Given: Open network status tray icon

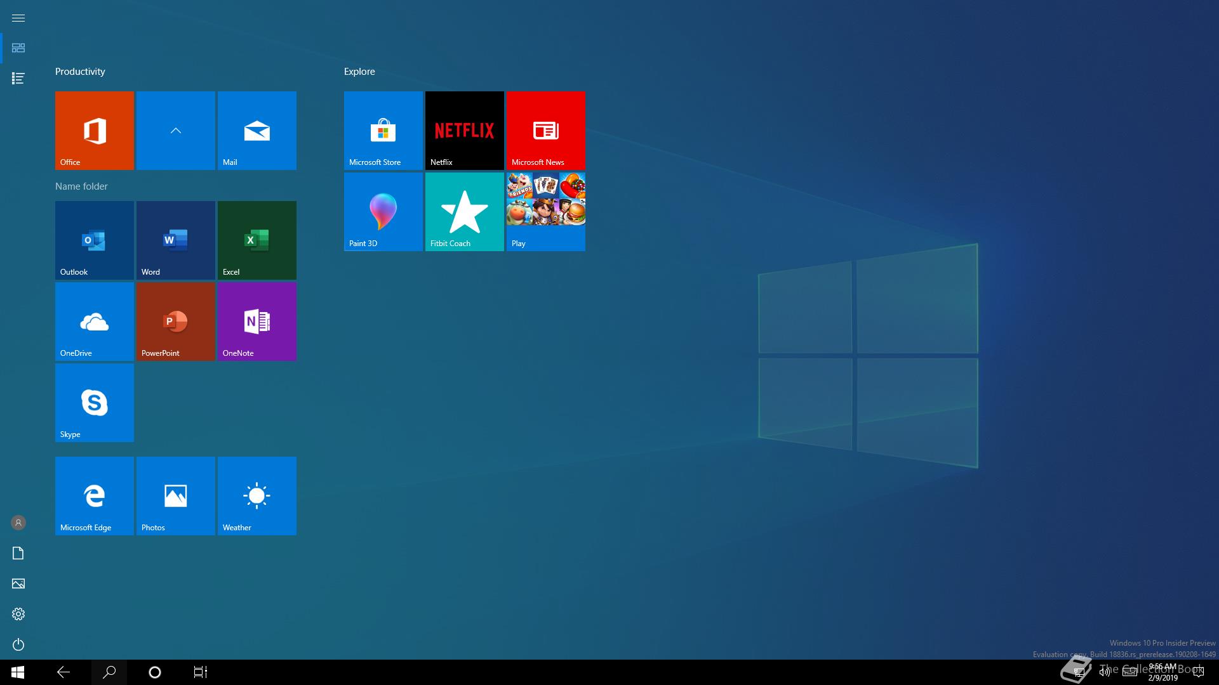Looking at the screenshot, I should coord(1079,672).
